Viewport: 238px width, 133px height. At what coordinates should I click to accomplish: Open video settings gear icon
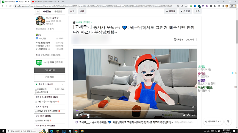pos(184,115)
